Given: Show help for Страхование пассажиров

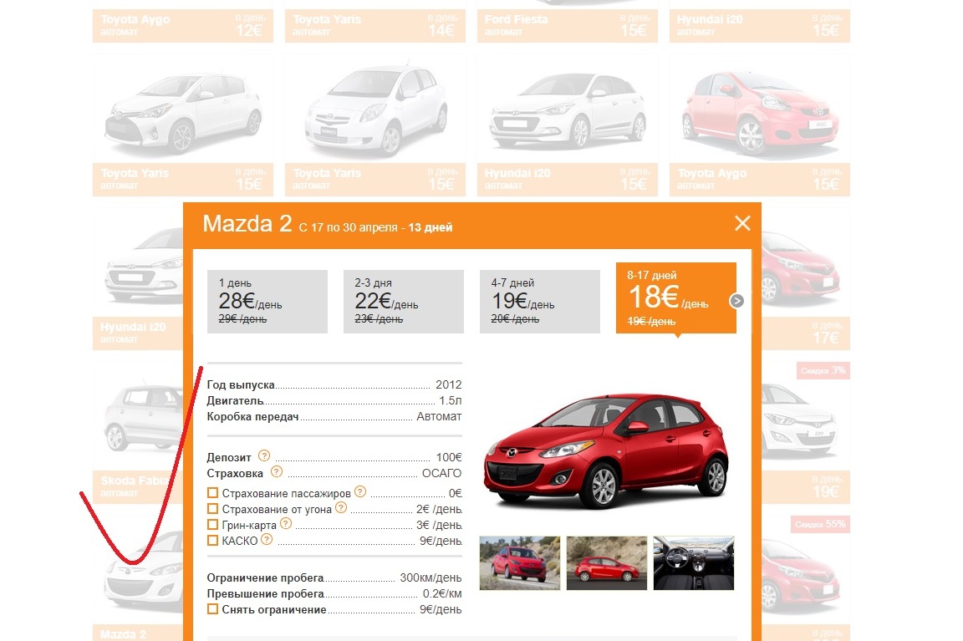Looking at the screenshot, I should 360,491.
